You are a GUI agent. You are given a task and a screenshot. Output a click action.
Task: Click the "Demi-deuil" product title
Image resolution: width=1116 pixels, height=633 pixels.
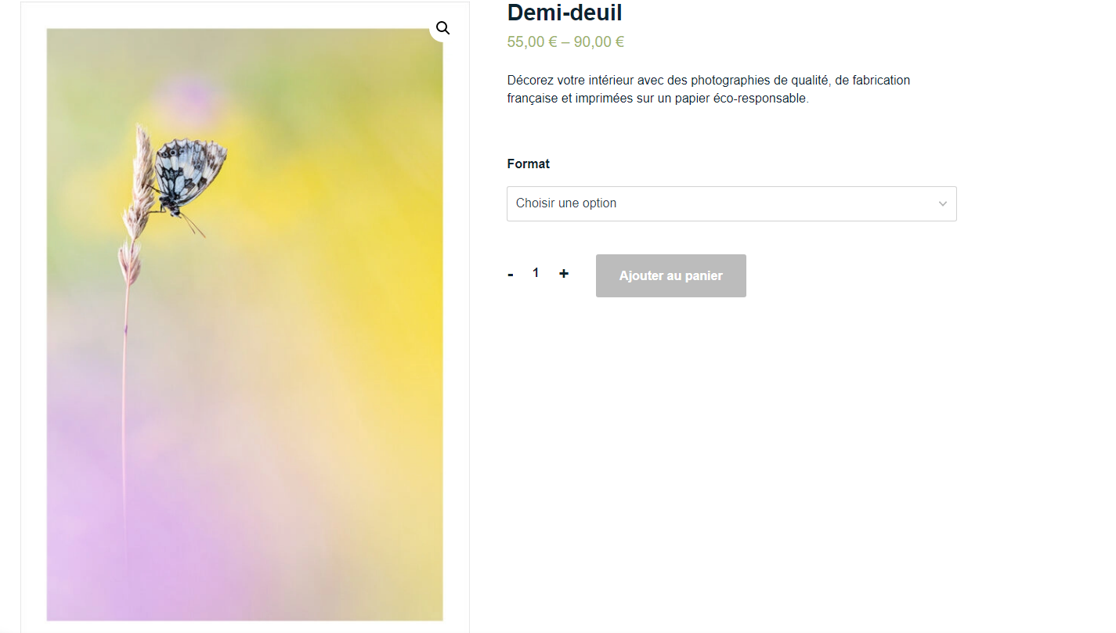565,13
